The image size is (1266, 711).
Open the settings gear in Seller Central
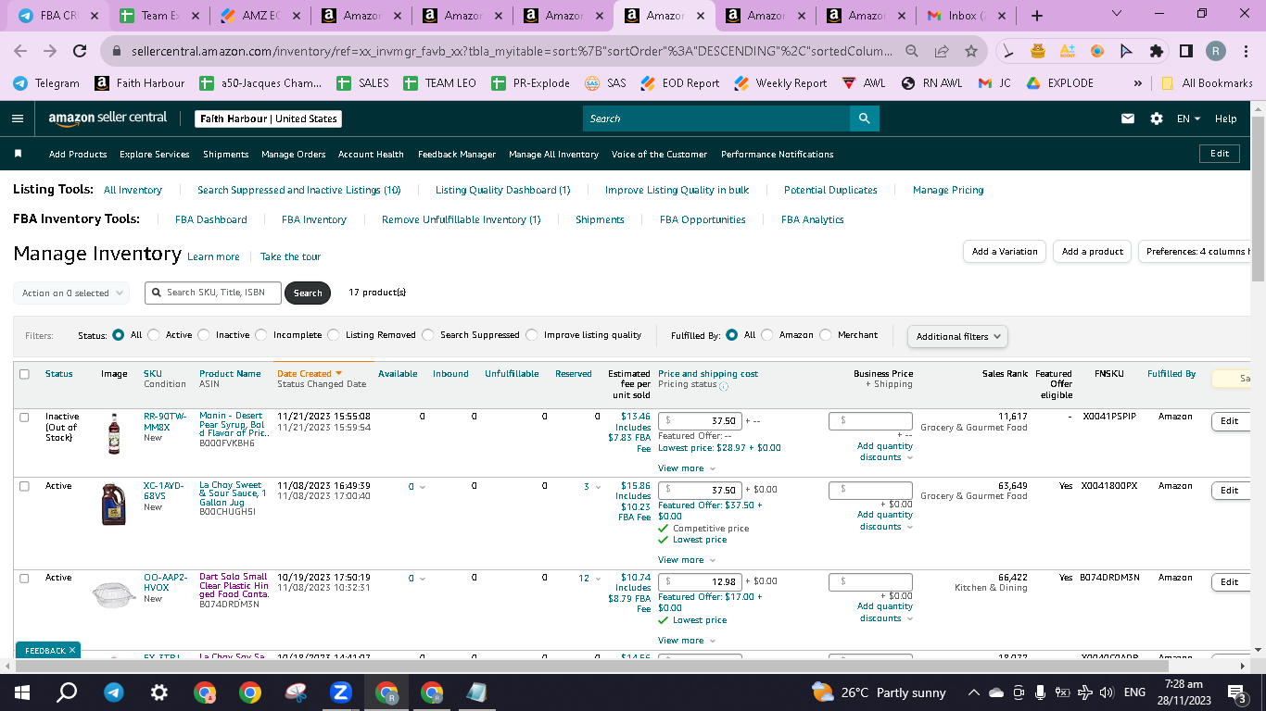(x=1156, y=118)
